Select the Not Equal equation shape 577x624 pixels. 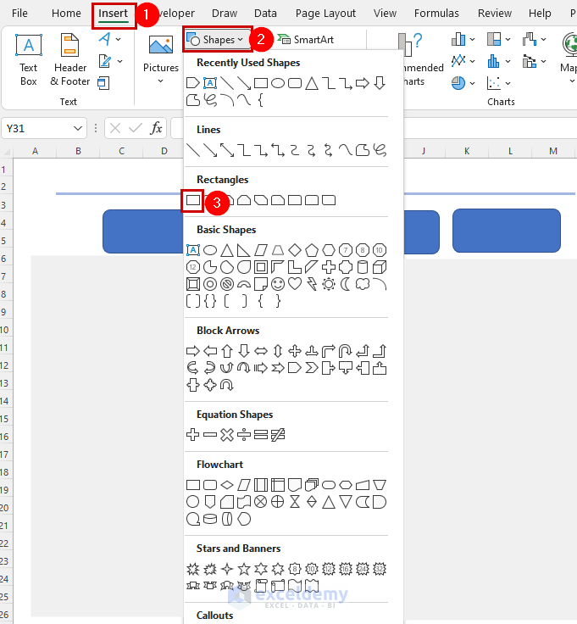coord(278,435)
